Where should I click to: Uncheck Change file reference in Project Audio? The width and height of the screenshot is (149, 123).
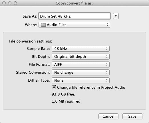tap(54, 87)
